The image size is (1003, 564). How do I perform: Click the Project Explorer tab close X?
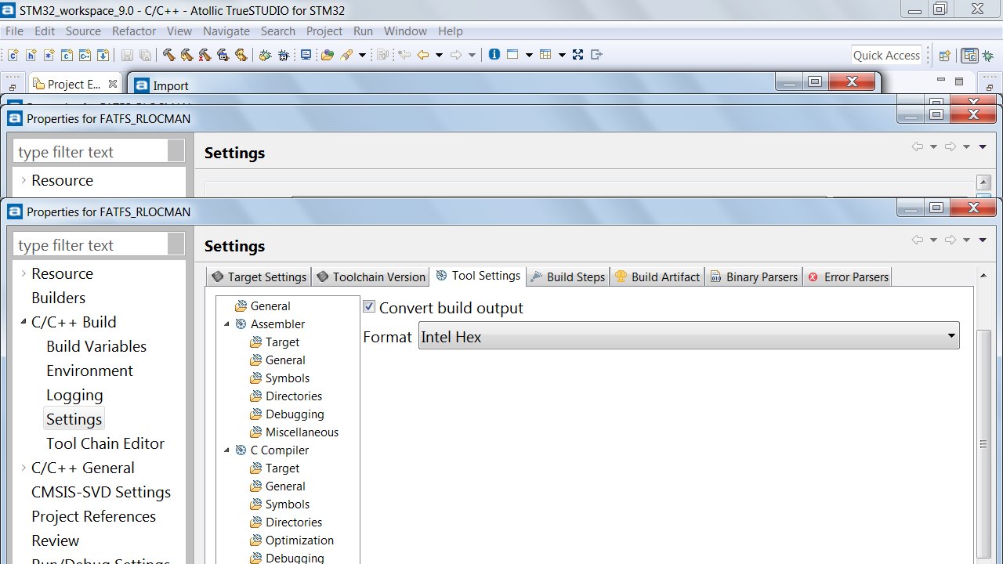coord(113,84)
